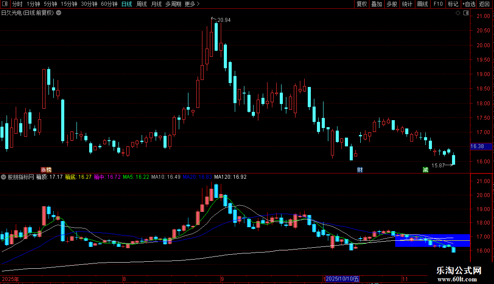Click the 统计 statistics button
Image resolution: width=494 pixels, height=284 pixels.
(407, 4)
